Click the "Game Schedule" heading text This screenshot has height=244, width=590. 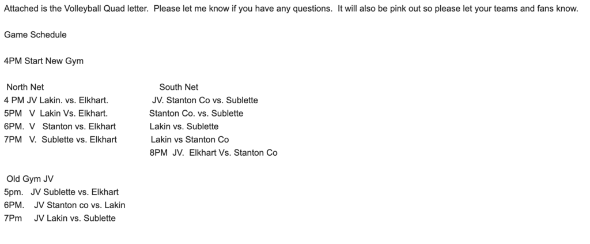click(x=35, y=35)
